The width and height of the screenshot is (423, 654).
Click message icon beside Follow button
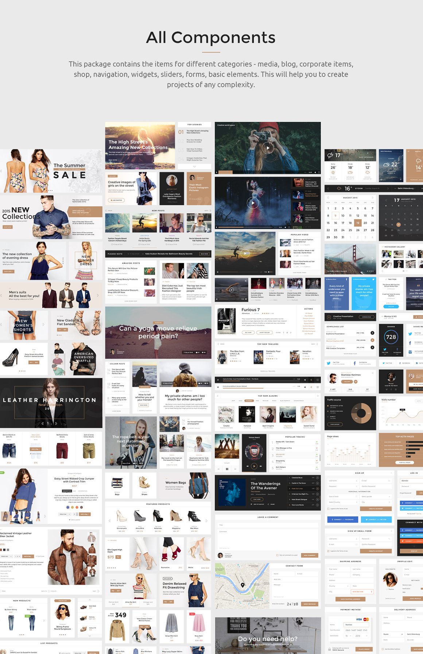coord(356,381)
